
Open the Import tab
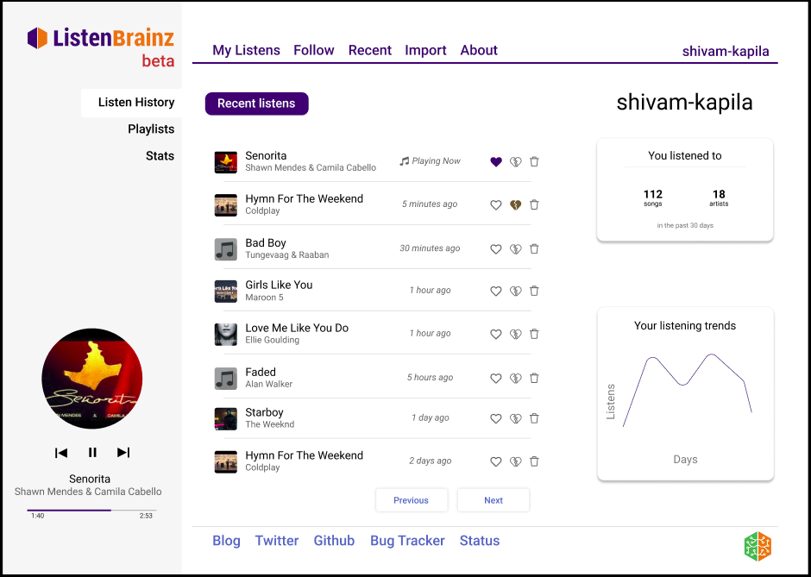[425, 50]
